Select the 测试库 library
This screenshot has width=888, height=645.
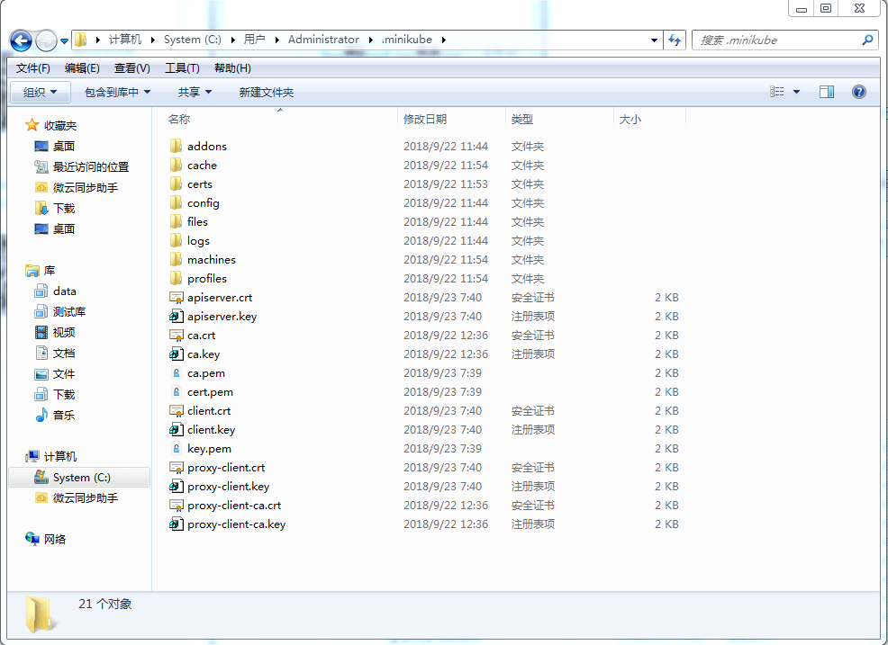tap(68, 312)
